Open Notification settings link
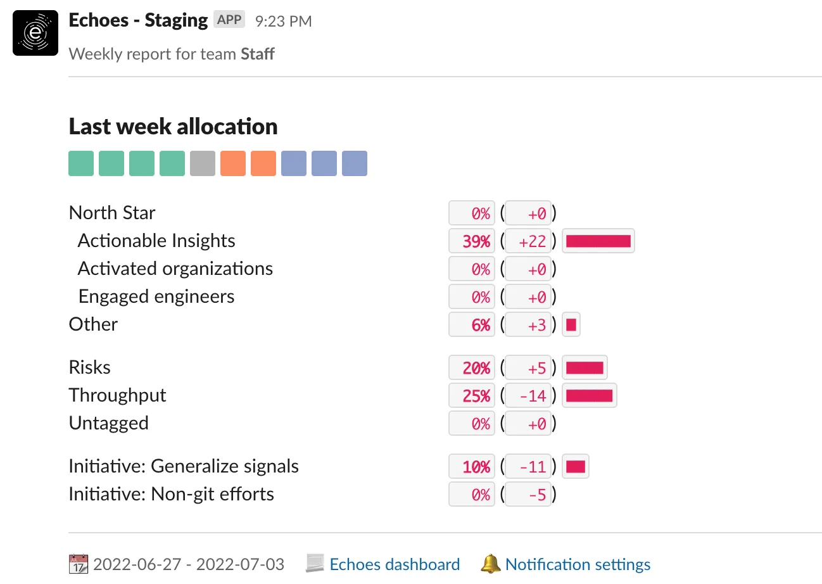822x584 pixels. click(x=578, y=564)
